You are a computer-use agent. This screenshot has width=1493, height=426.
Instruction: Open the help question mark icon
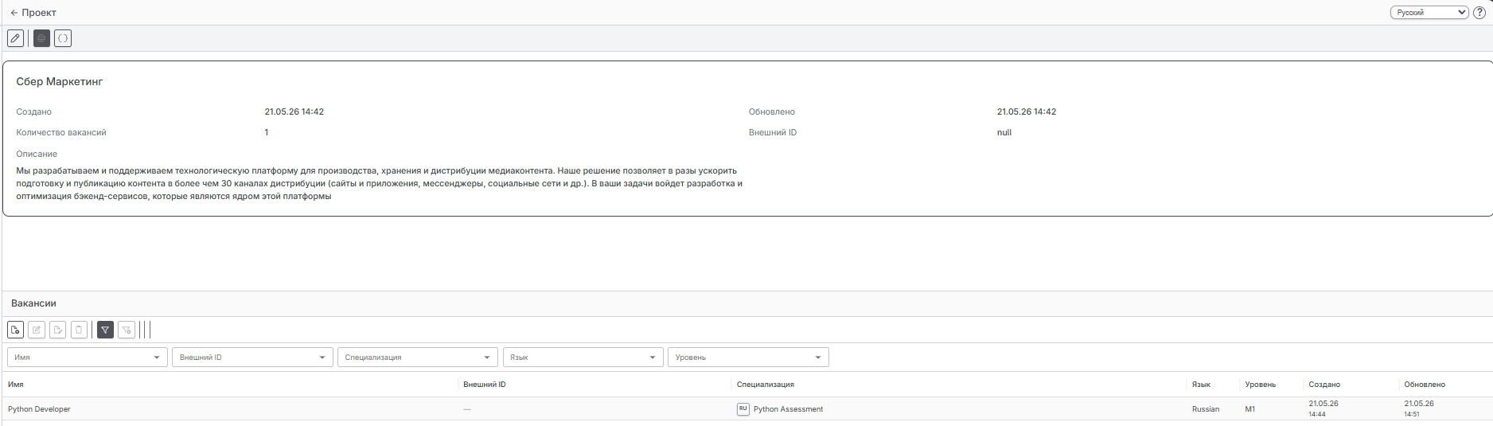[1479, 13]
